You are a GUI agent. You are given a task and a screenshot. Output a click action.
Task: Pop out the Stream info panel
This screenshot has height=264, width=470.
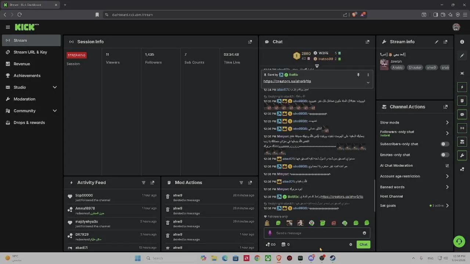click(445, 42)
